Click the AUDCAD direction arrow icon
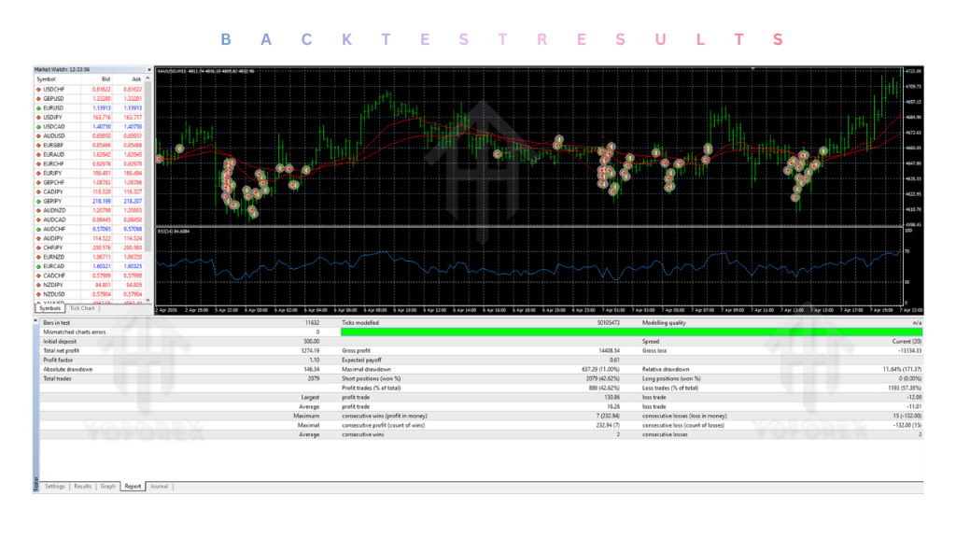 [39, 219]
